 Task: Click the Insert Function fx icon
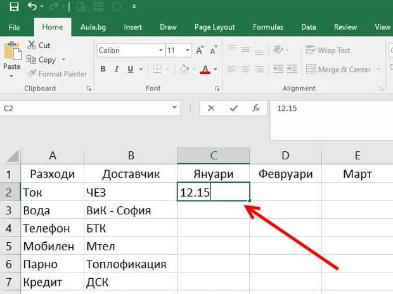256,108
